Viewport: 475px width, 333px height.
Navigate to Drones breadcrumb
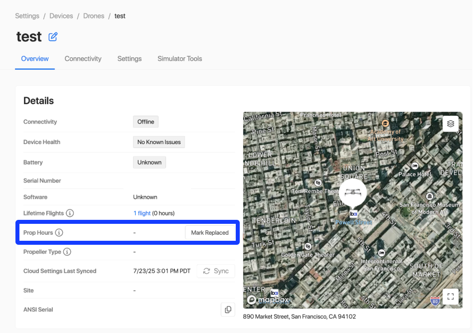(94, 16)
